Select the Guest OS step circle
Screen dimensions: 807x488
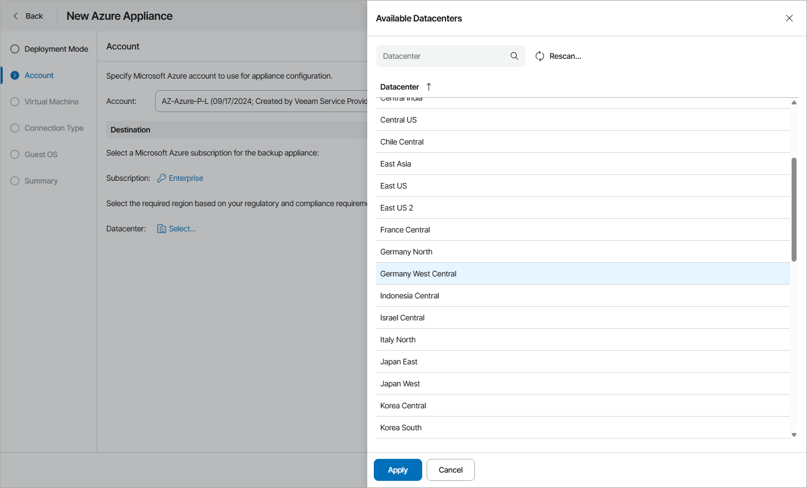point(14,154)
